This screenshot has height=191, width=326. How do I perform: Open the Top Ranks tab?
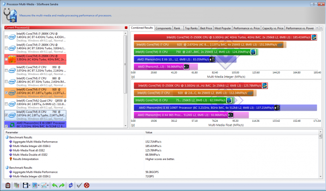(191, 28)
